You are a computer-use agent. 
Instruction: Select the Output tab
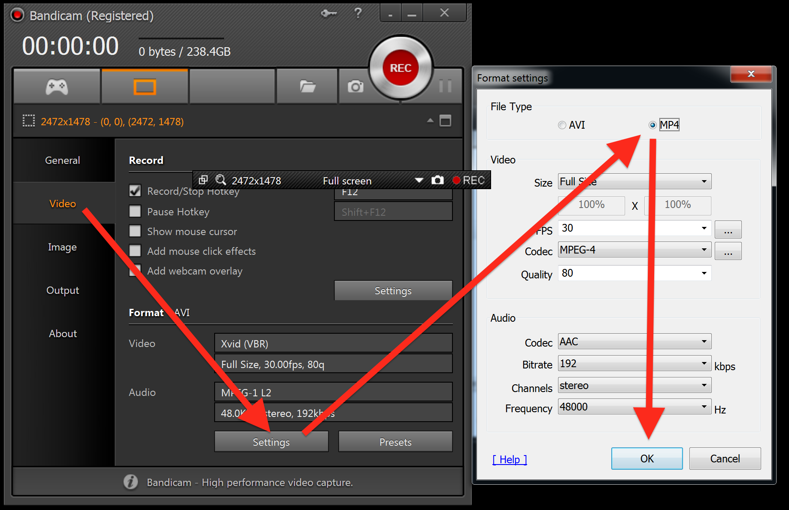click(x=63, y=290)
